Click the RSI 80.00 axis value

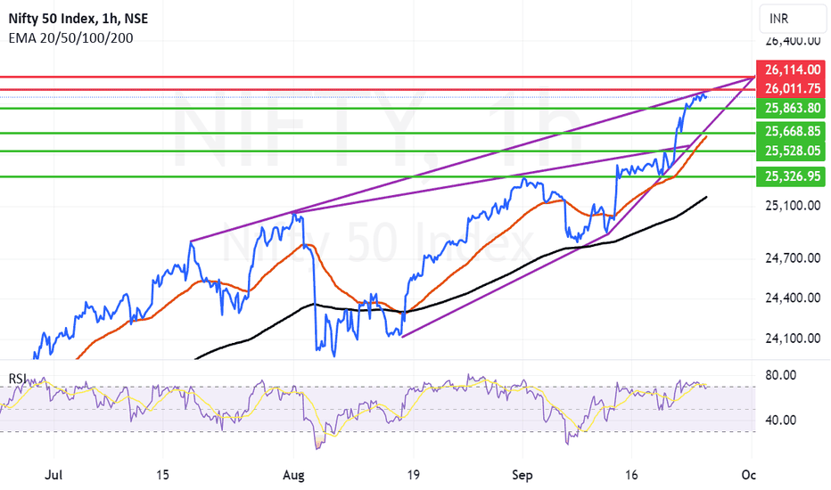point(781,376)
